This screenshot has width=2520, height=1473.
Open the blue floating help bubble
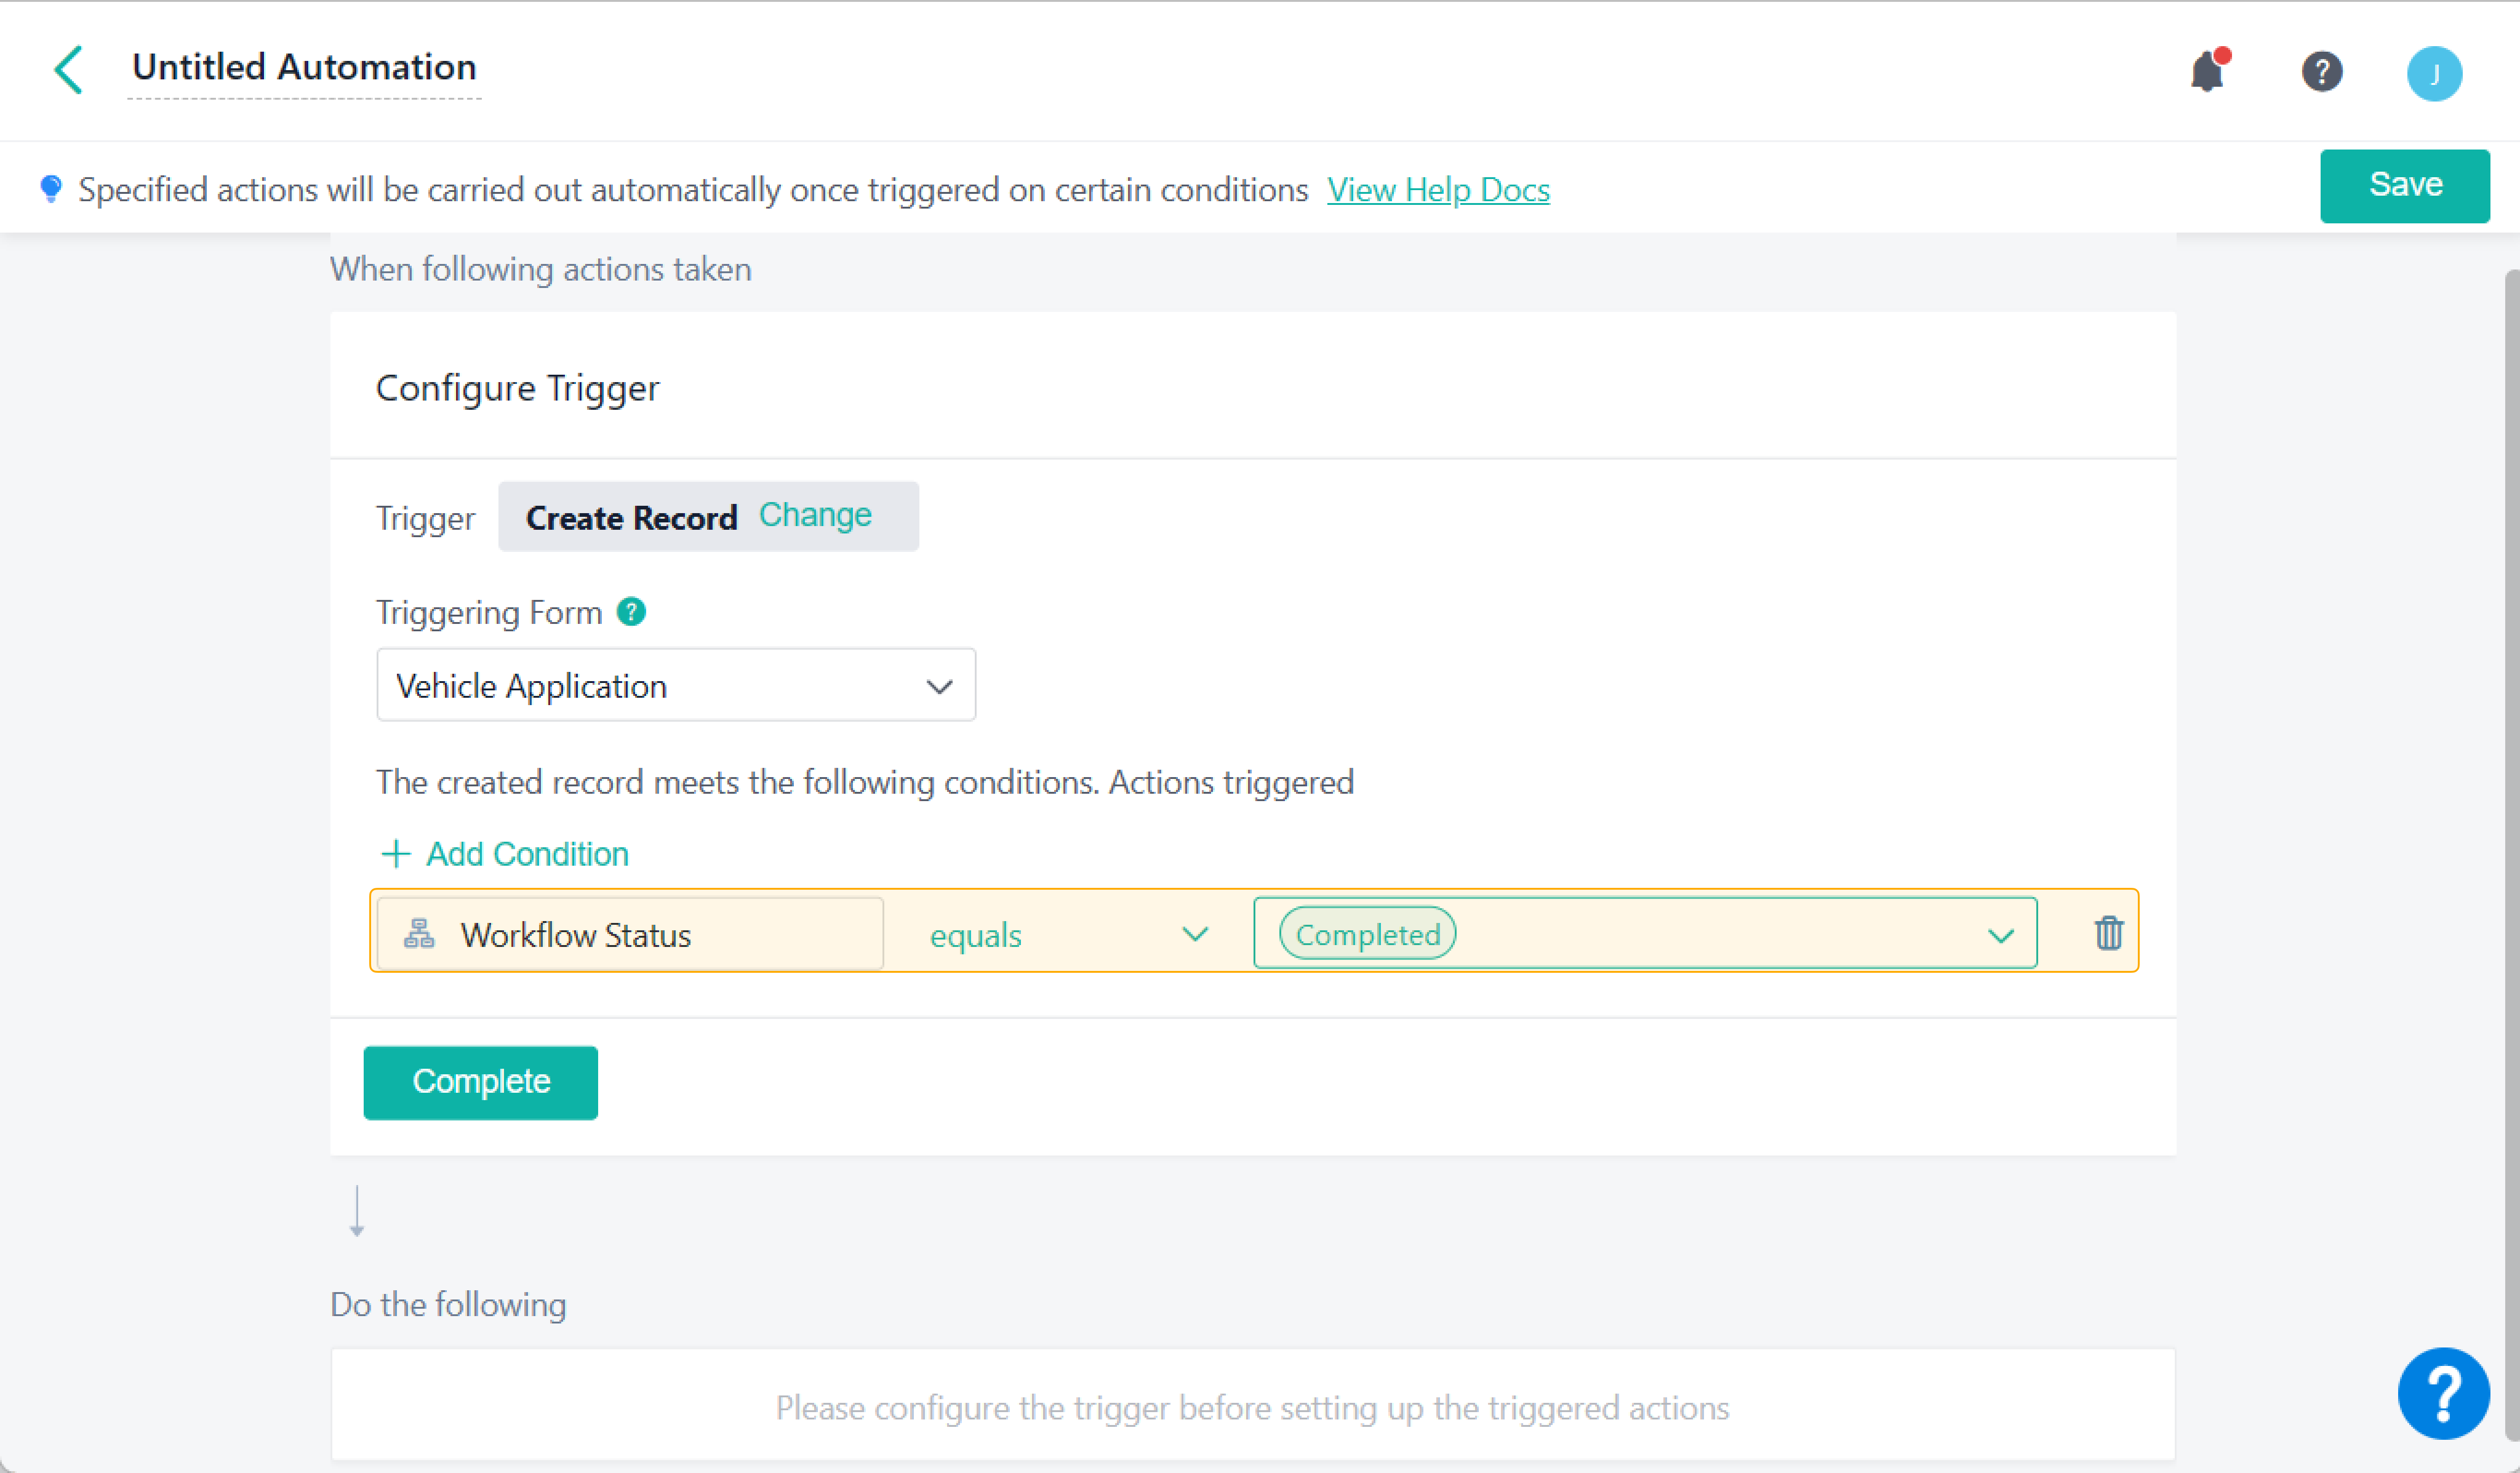point(2442,1393)
